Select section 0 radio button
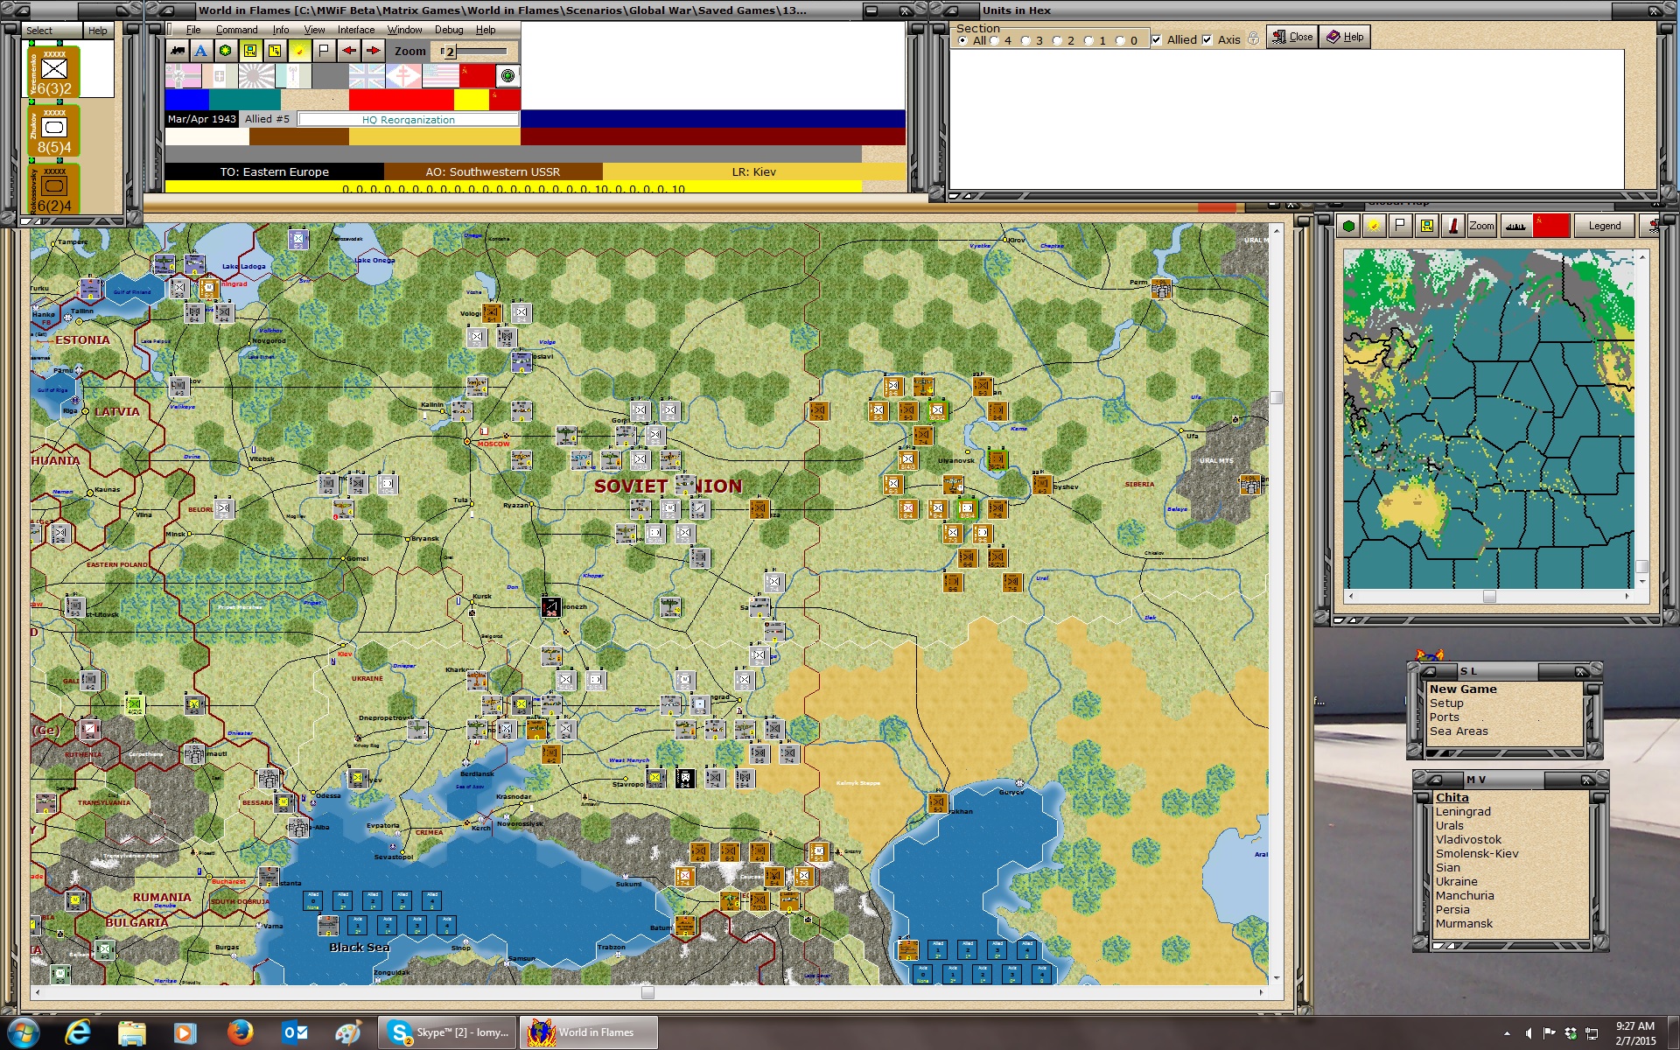Viewport: 1680px width, 1050px height. tap(1120, 40)
